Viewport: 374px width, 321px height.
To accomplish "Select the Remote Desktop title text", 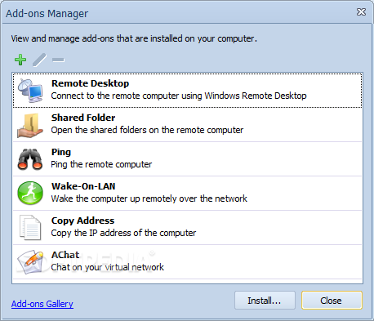I will (x=91, y=83).
